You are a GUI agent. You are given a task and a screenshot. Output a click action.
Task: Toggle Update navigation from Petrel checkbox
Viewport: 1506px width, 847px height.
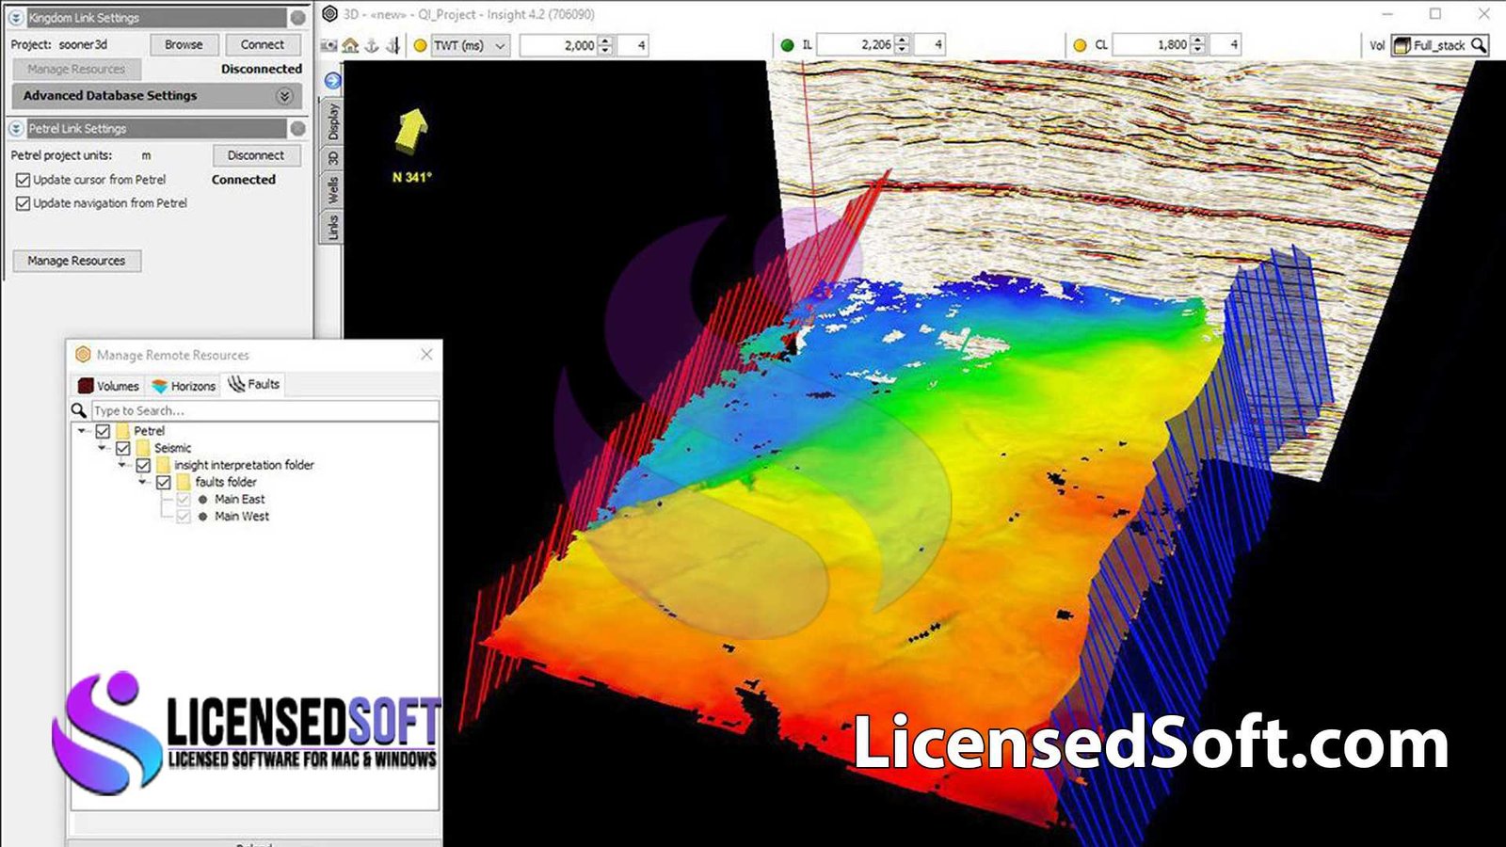pyautogui.click(x=23, y=203)
